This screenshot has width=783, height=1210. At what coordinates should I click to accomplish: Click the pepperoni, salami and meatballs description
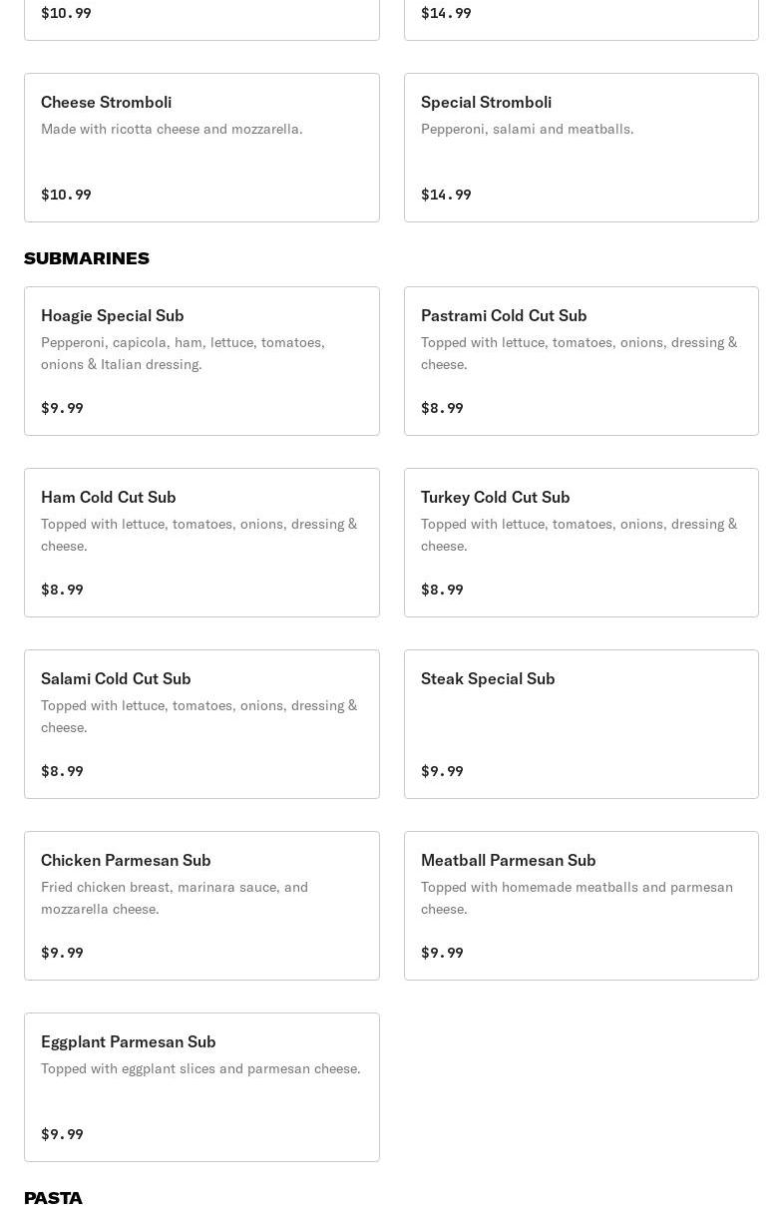pos(527,129)
